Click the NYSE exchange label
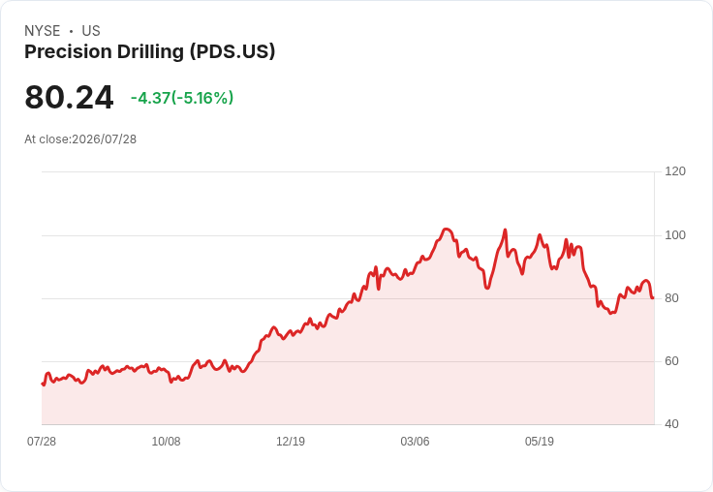This screenshot has width=713, height=492. point(43,31)
